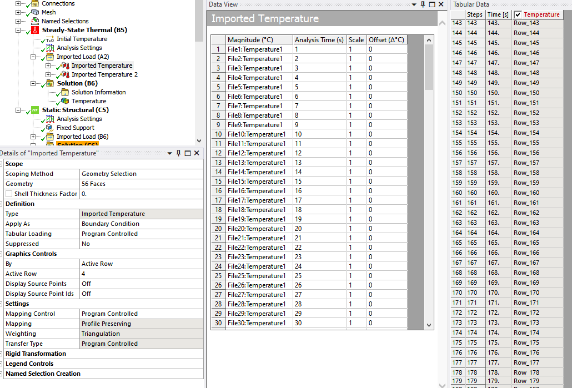Select row header 22 in Data View
Image resolution: width=572 pixels, height=388 pixels.
coord(218,248)
